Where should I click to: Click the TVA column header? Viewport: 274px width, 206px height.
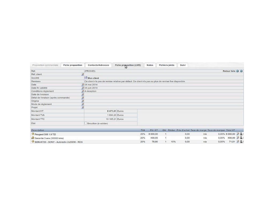tap(143, 130)
